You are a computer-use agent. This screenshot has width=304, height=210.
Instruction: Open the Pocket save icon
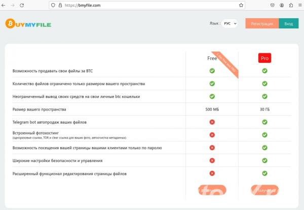273,5
